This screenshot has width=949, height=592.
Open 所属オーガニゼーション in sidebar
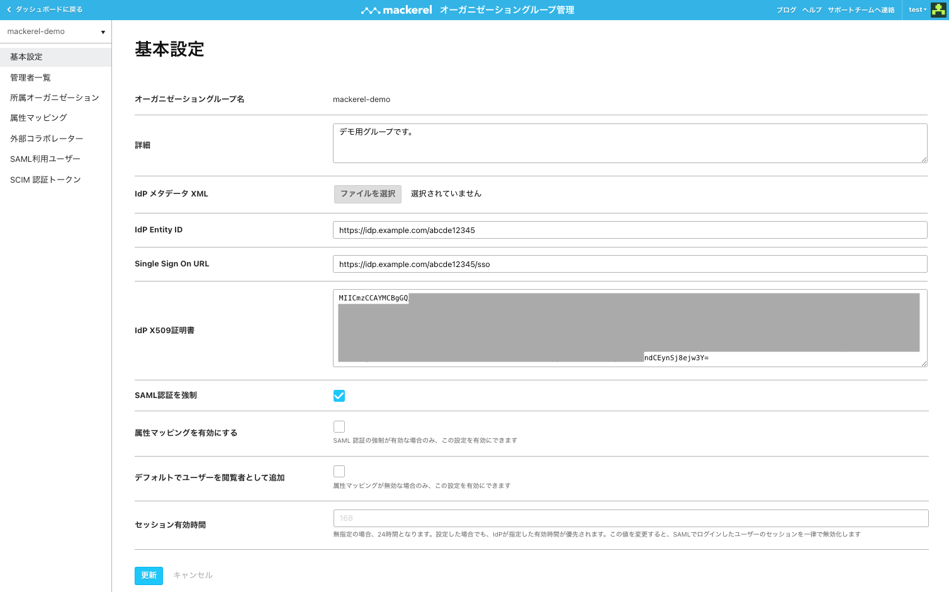click(55, 98)
